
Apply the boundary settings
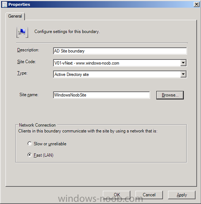(182, 195)
